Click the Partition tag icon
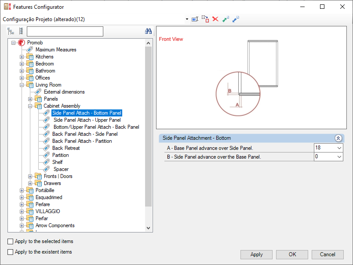Screen dimensions: 353x265 click(46, 155)
